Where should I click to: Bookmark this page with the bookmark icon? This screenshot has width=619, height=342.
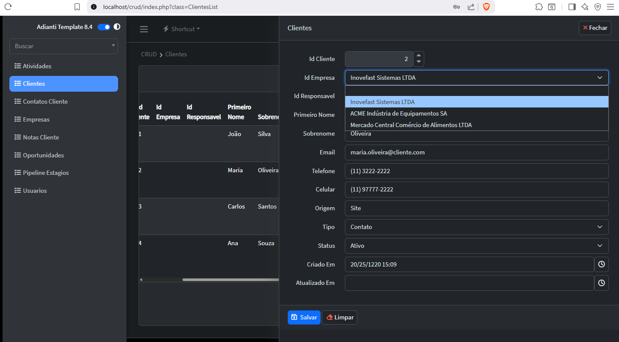tap(77, 7)
